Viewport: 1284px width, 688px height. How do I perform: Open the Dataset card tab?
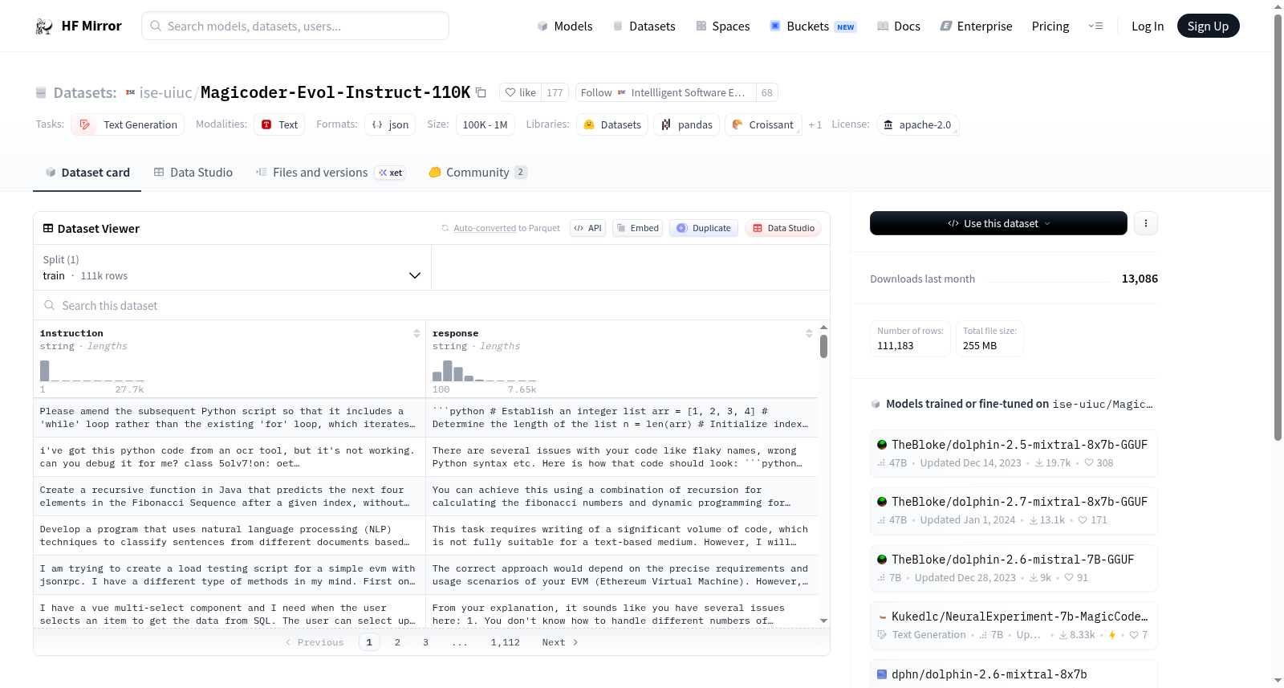click(87, 173)
